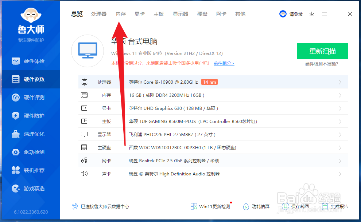Click the 硬件参数 sliders icon
Image resolution: width=361 pixels, height=222 pixels.
coord(16,79)
